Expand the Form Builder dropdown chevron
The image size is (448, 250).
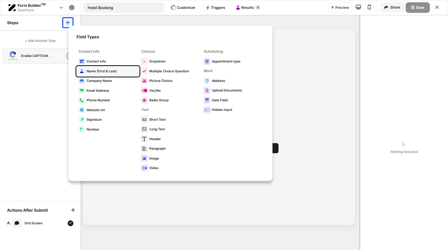tap(61, 8)
